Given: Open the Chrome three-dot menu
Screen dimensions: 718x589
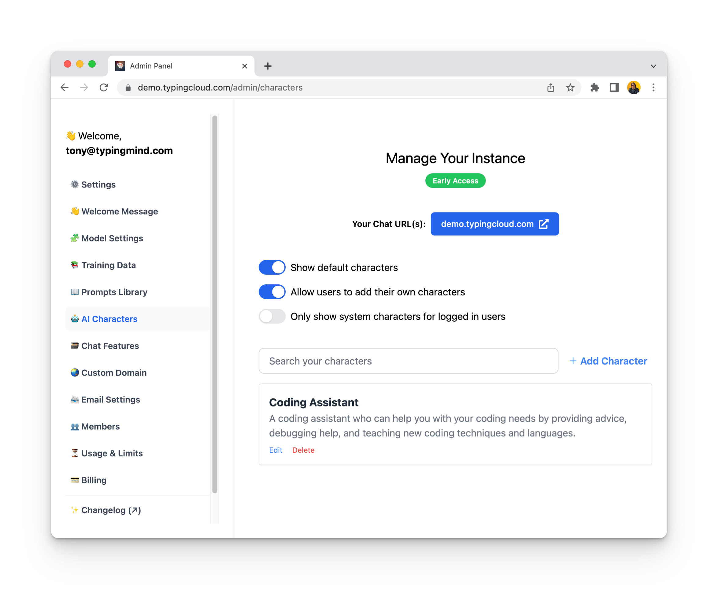Looking at the screenshot, I should pyautogui.click(x=653, y=87).
